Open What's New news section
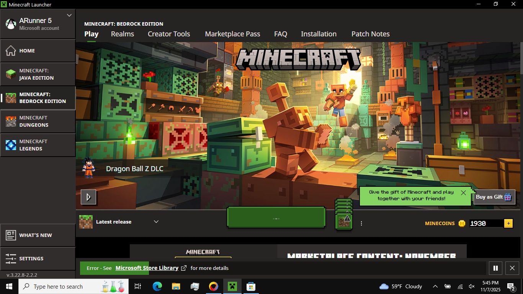The width and height of the screenshot is (523, 294). [x=38, y=235]
